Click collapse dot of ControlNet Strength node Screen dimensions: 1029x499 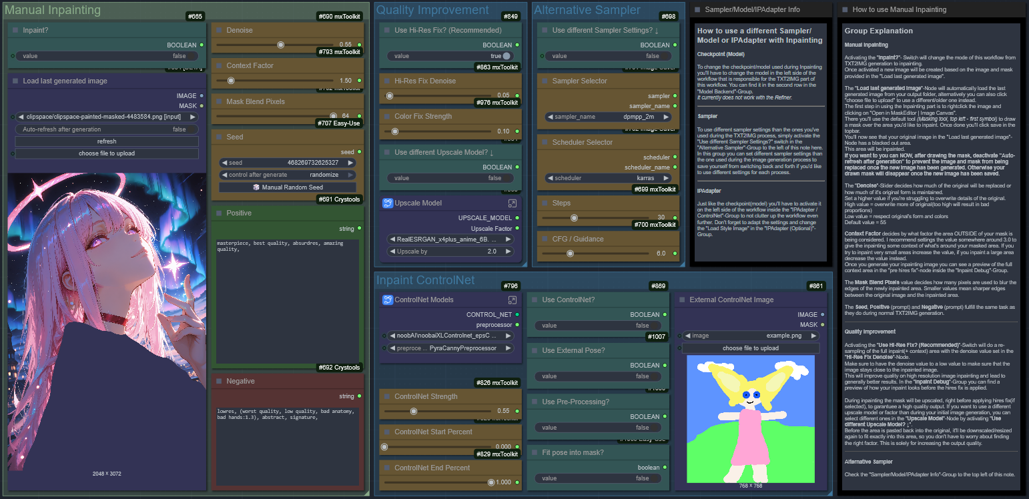click(x=386, y=396)
